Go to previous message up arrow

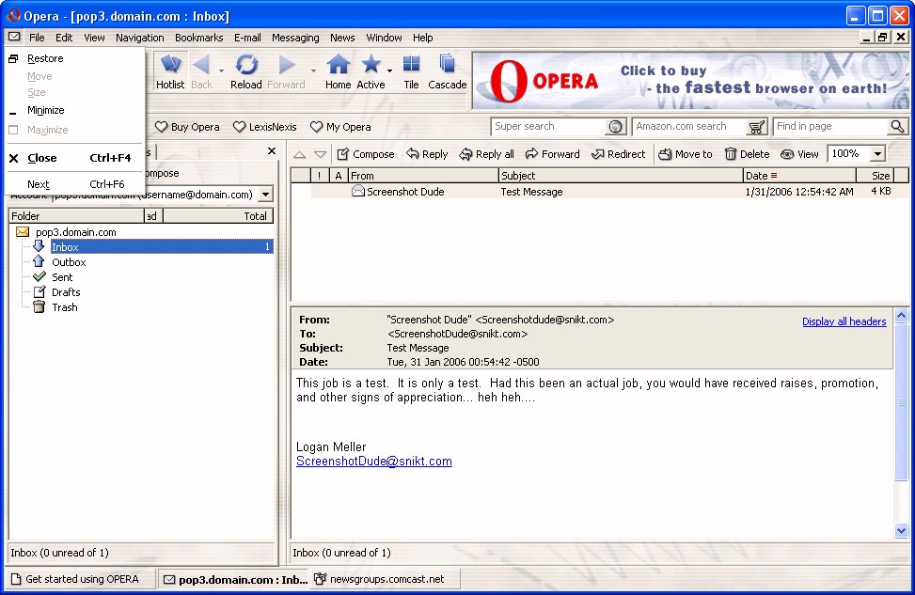299,154
